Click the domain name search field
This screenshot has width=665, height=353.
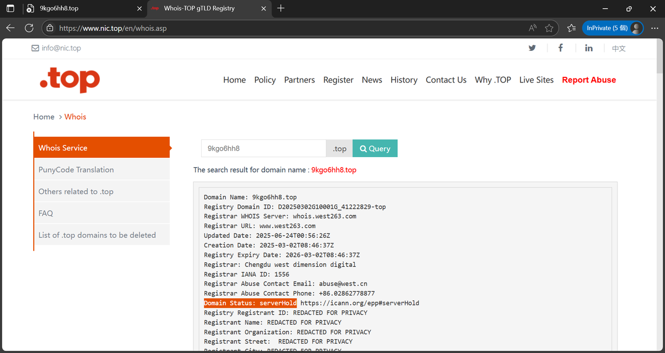pyautogui.click(x=264, y=148)
